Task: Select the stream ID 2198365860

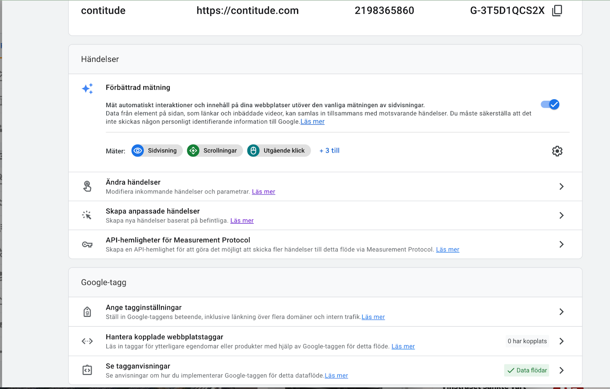Action: [x=384, y=11]
